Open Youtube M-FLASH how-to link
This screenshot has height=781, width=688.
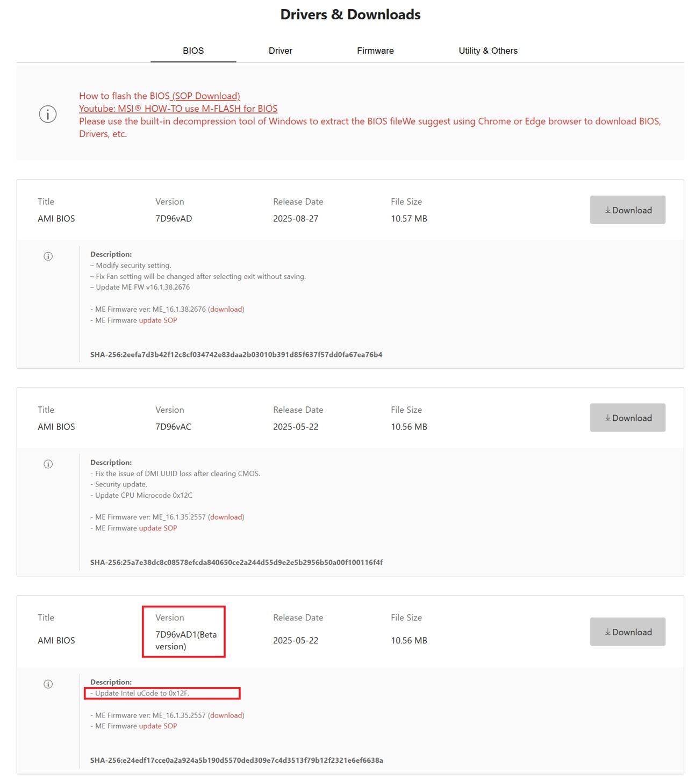point(178,109)
